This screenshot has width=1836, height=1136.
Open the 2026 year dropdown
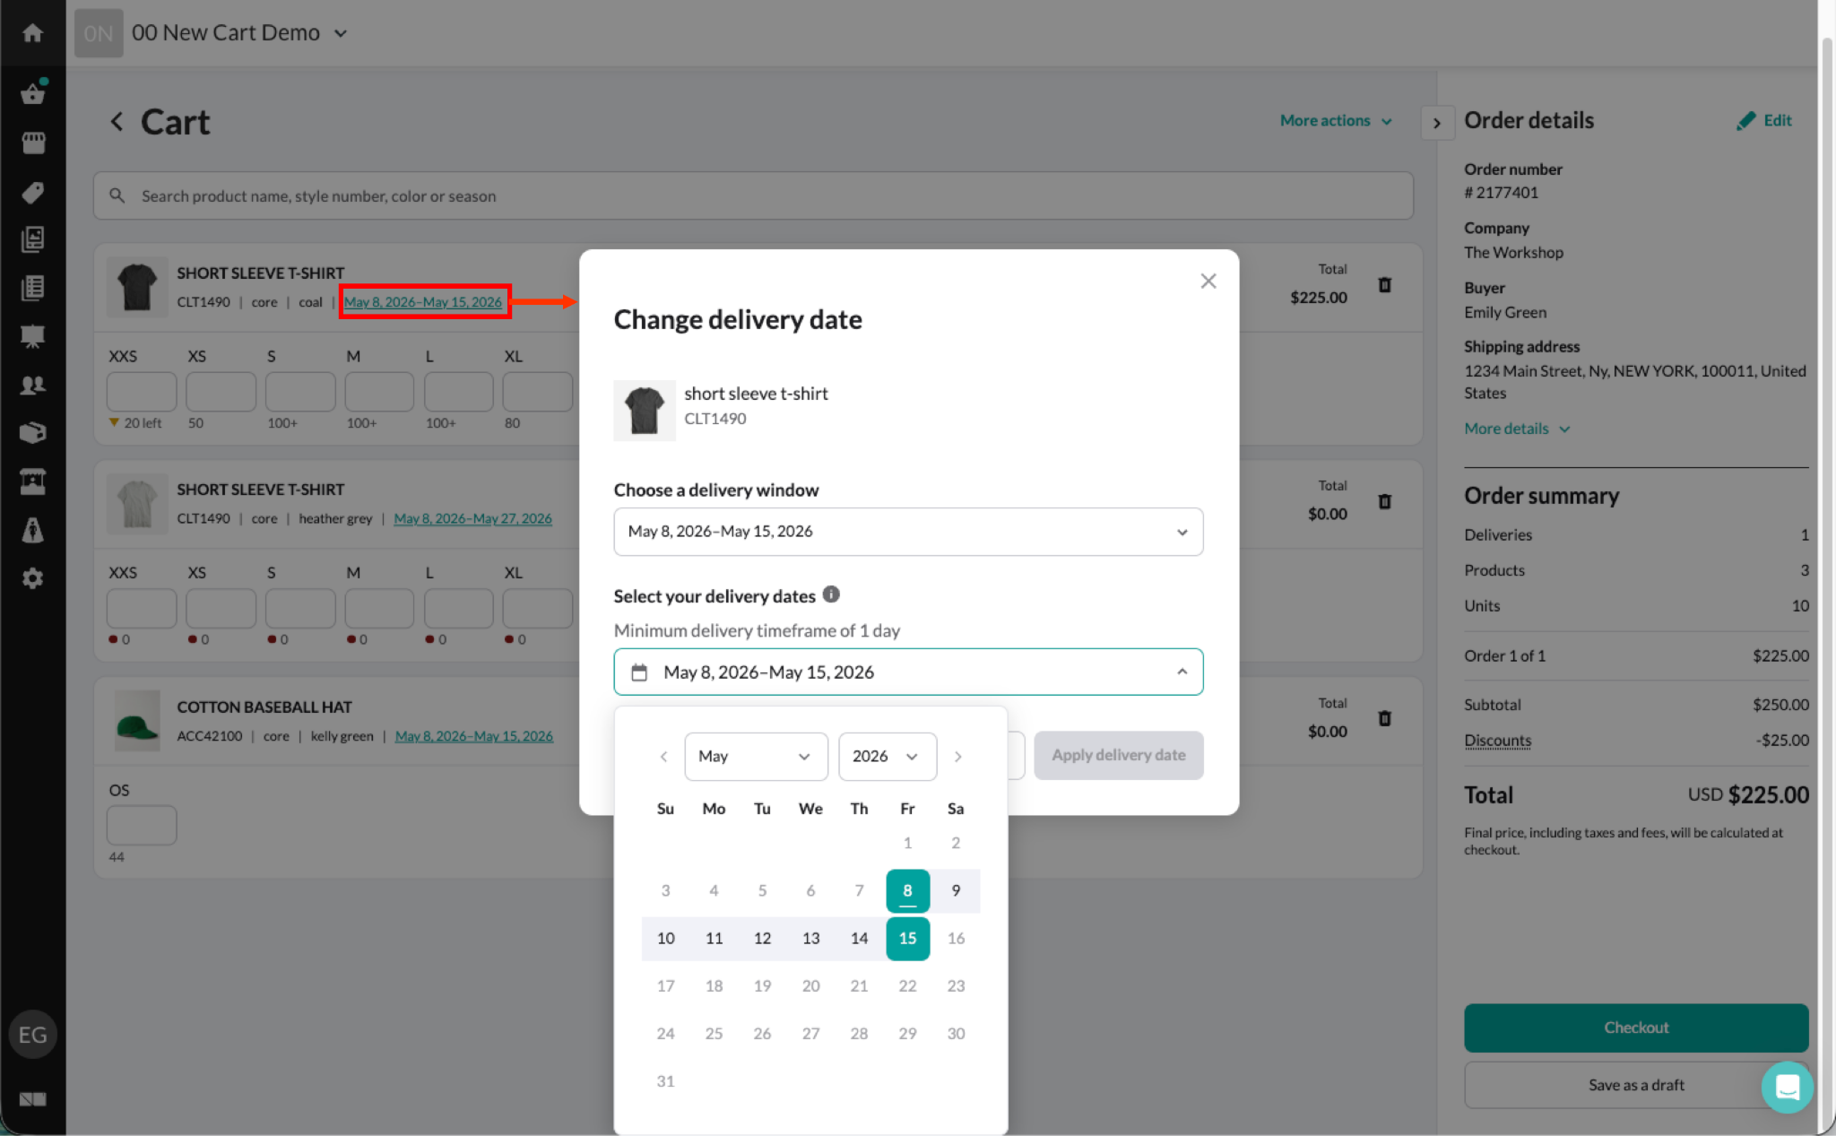[887, 757]
